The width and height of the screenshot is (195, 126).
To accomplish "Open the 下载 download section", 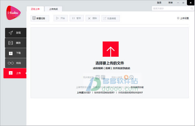I will 16,53.
